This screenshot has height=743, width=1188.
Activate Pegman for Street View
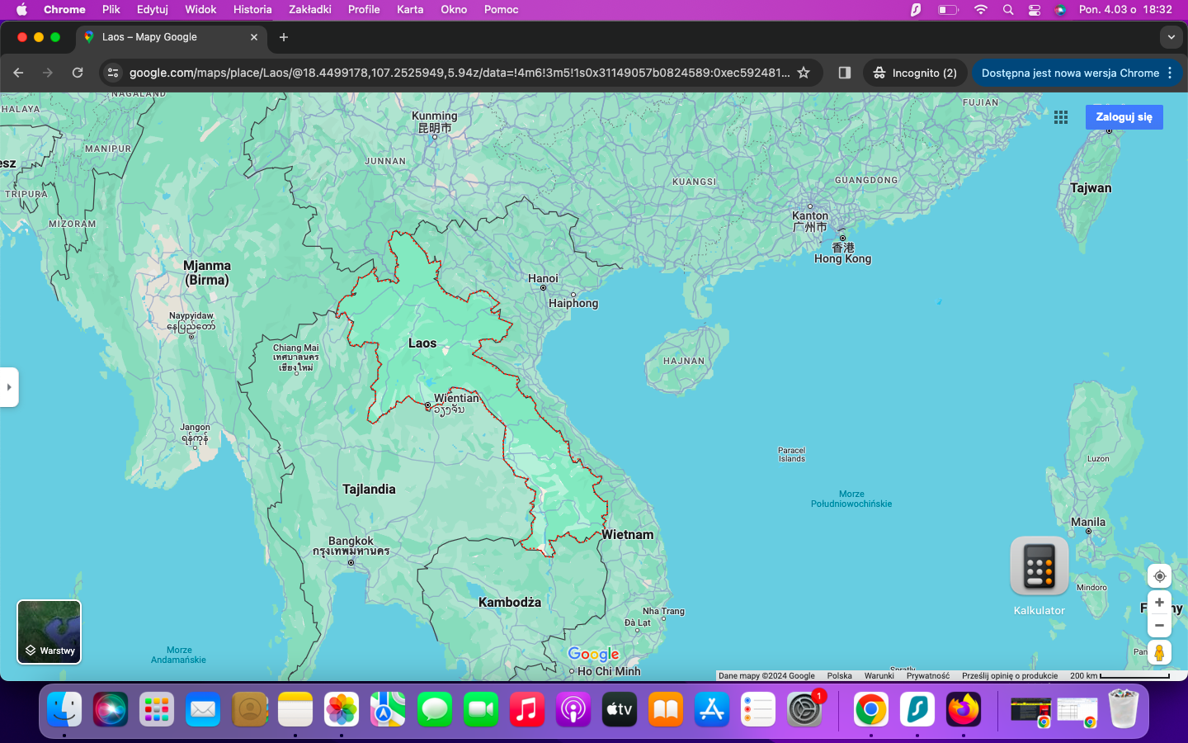tap(1159, 652)
